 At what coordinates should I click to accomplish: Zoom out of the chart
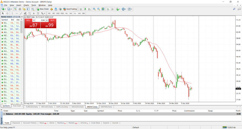98,9
